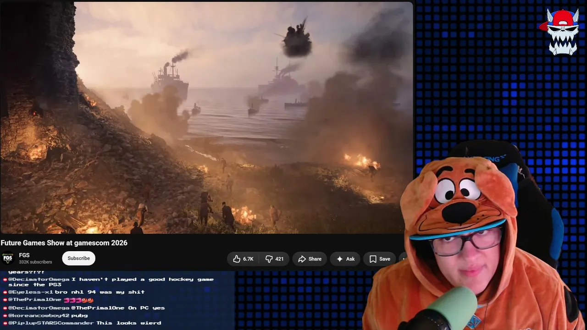587x330 pixels.
Task: Click the video player showing the burning coastline
Action: tap(206, 118)
